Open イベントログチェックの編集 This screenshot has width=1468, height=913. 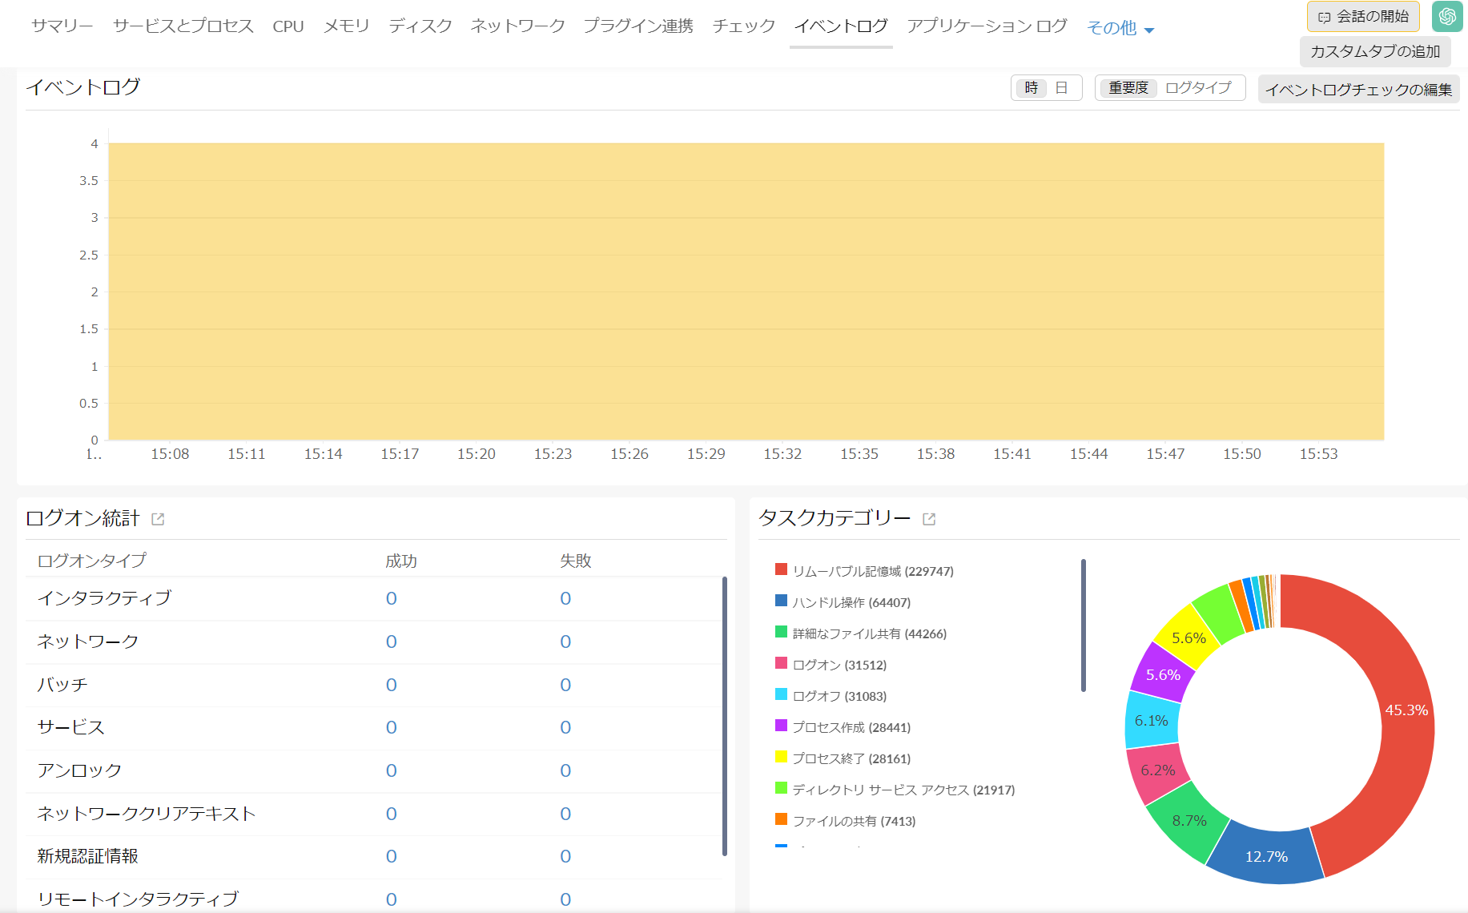pyautogui.click(x=1358, y=89)
